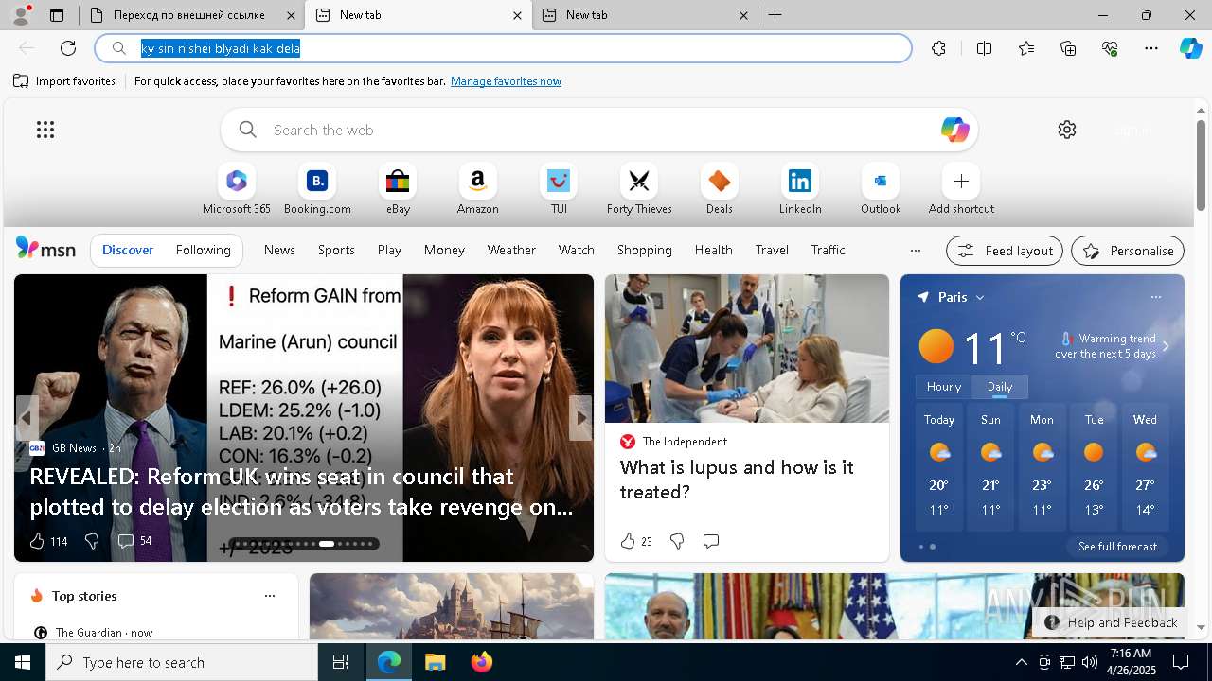1212x681 pixels.
Task: Open What is lupus article headline
Action: [737, 480]
